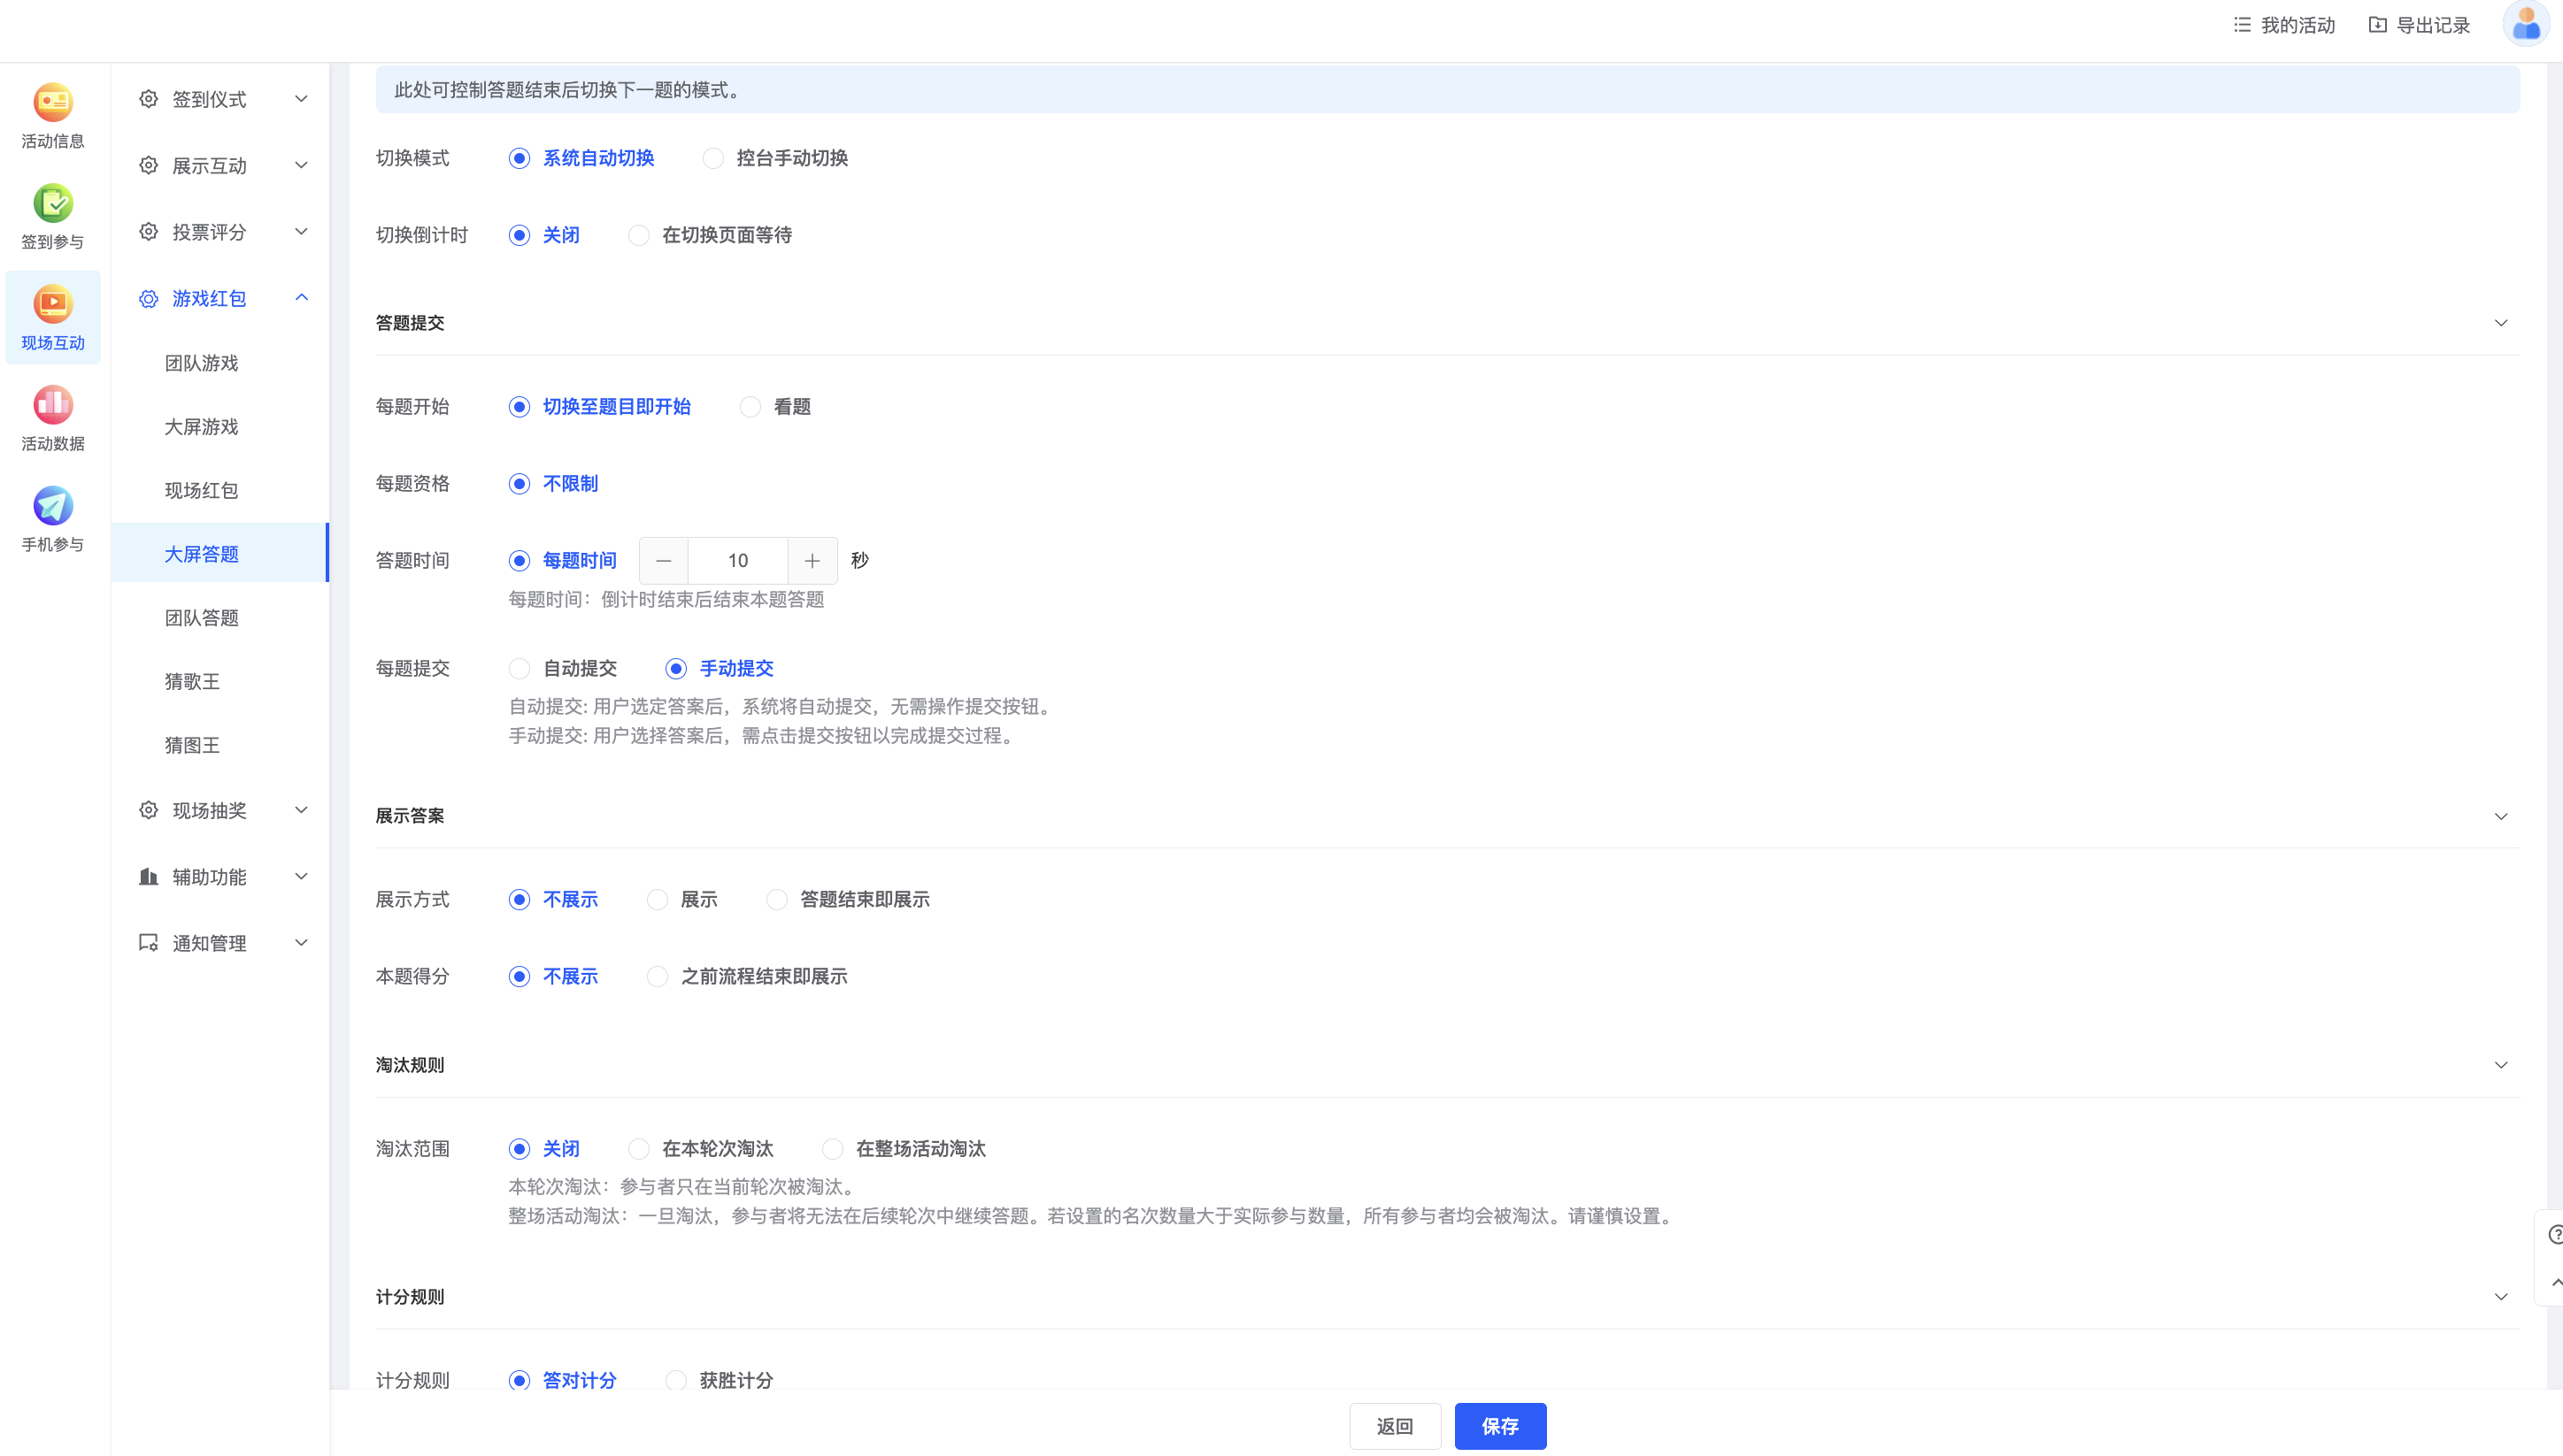Click the list icon next to 我的活动

pos(2242,25)
